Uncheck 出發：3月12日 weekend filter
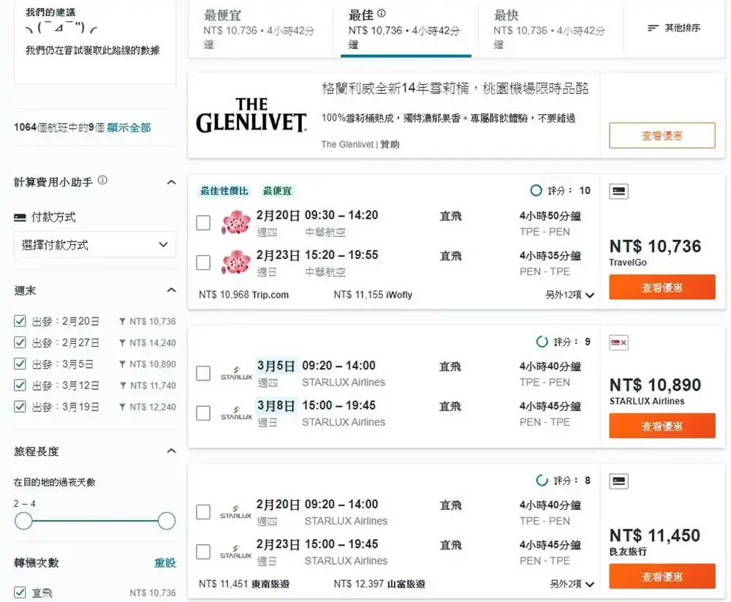Screen dimensions: 731x602 click(20, 385)
